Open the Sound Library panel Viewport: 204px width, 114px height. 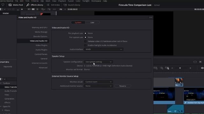tap(72, 5)
